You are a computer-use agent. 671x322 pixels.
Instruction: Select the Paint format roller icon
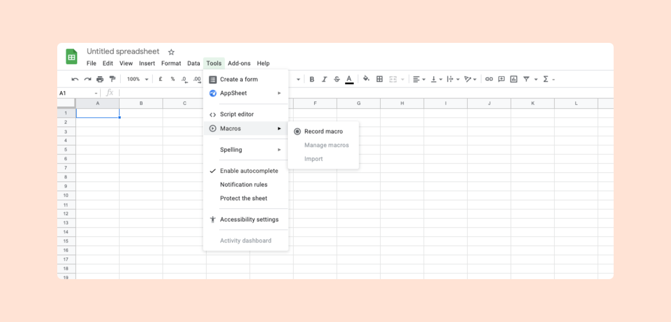(x=112, y=79)
